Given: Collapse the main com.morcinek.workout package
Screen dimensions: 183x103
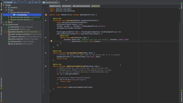Looking at the screenshot, I should tap(9, 12).
